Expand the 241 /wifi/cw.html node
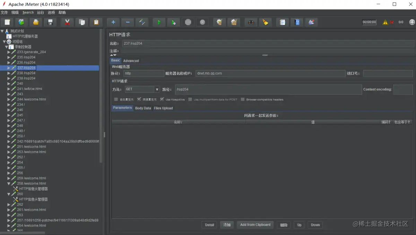 coord(9,89)
